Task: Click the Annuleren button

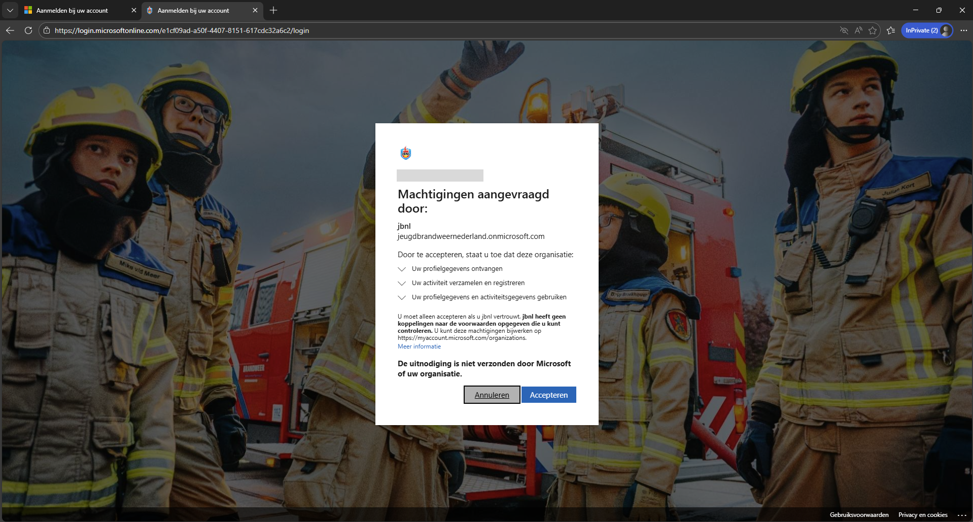Action: (x=492, y=395)
